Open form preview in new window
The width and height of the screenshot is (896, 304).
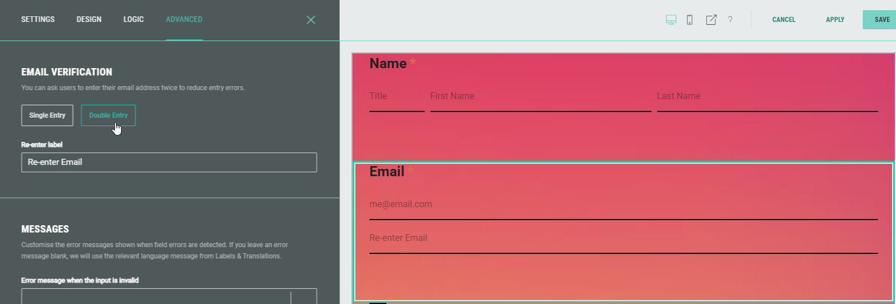[711, 20]
